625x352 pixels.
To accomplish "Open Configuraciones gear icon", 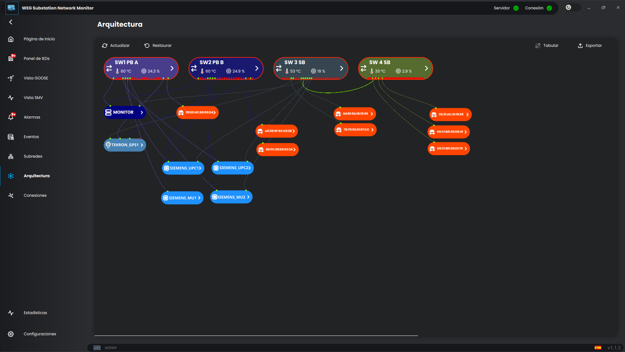I will tap(11, 334).
